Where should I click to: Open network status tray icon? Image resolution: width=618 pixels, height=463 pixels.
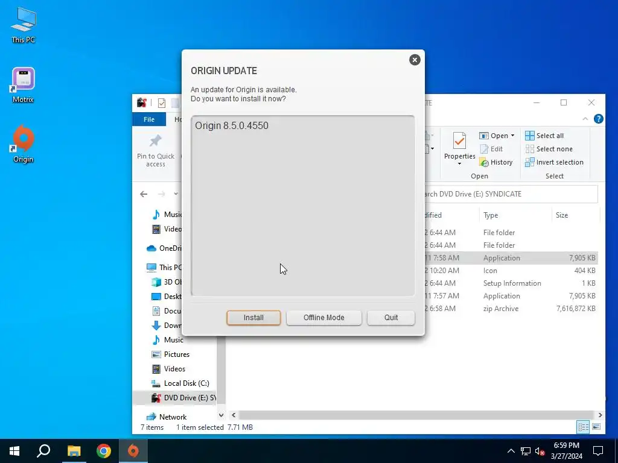click(526, 451)
